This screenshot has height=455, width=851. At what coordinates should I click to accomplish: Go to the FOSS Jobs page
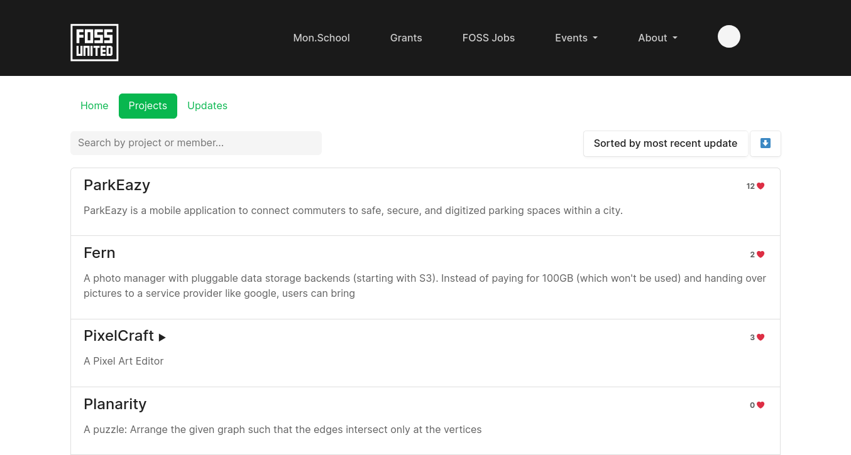[488, 38]
